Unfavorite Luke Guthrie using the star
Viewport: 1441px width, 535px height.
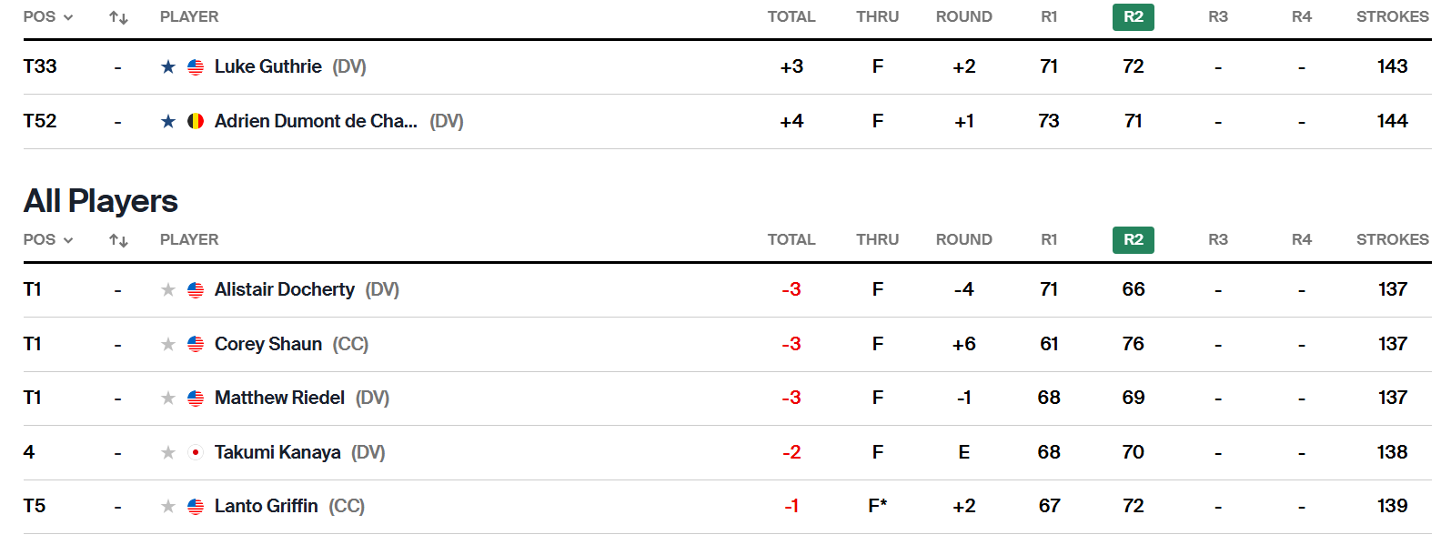pyautogui.click(x=168, y=66)
